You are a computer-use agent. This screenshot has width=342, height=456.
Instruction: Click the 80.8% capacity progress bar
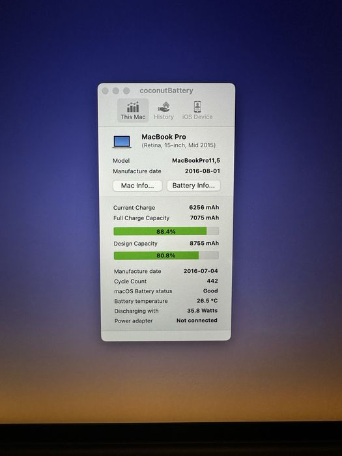click(x=166, y=255)
